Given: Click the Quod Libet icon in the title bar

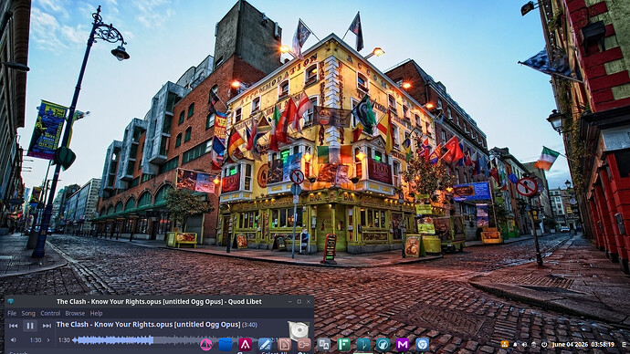Looking at the screenshot, I should (10, 301).
